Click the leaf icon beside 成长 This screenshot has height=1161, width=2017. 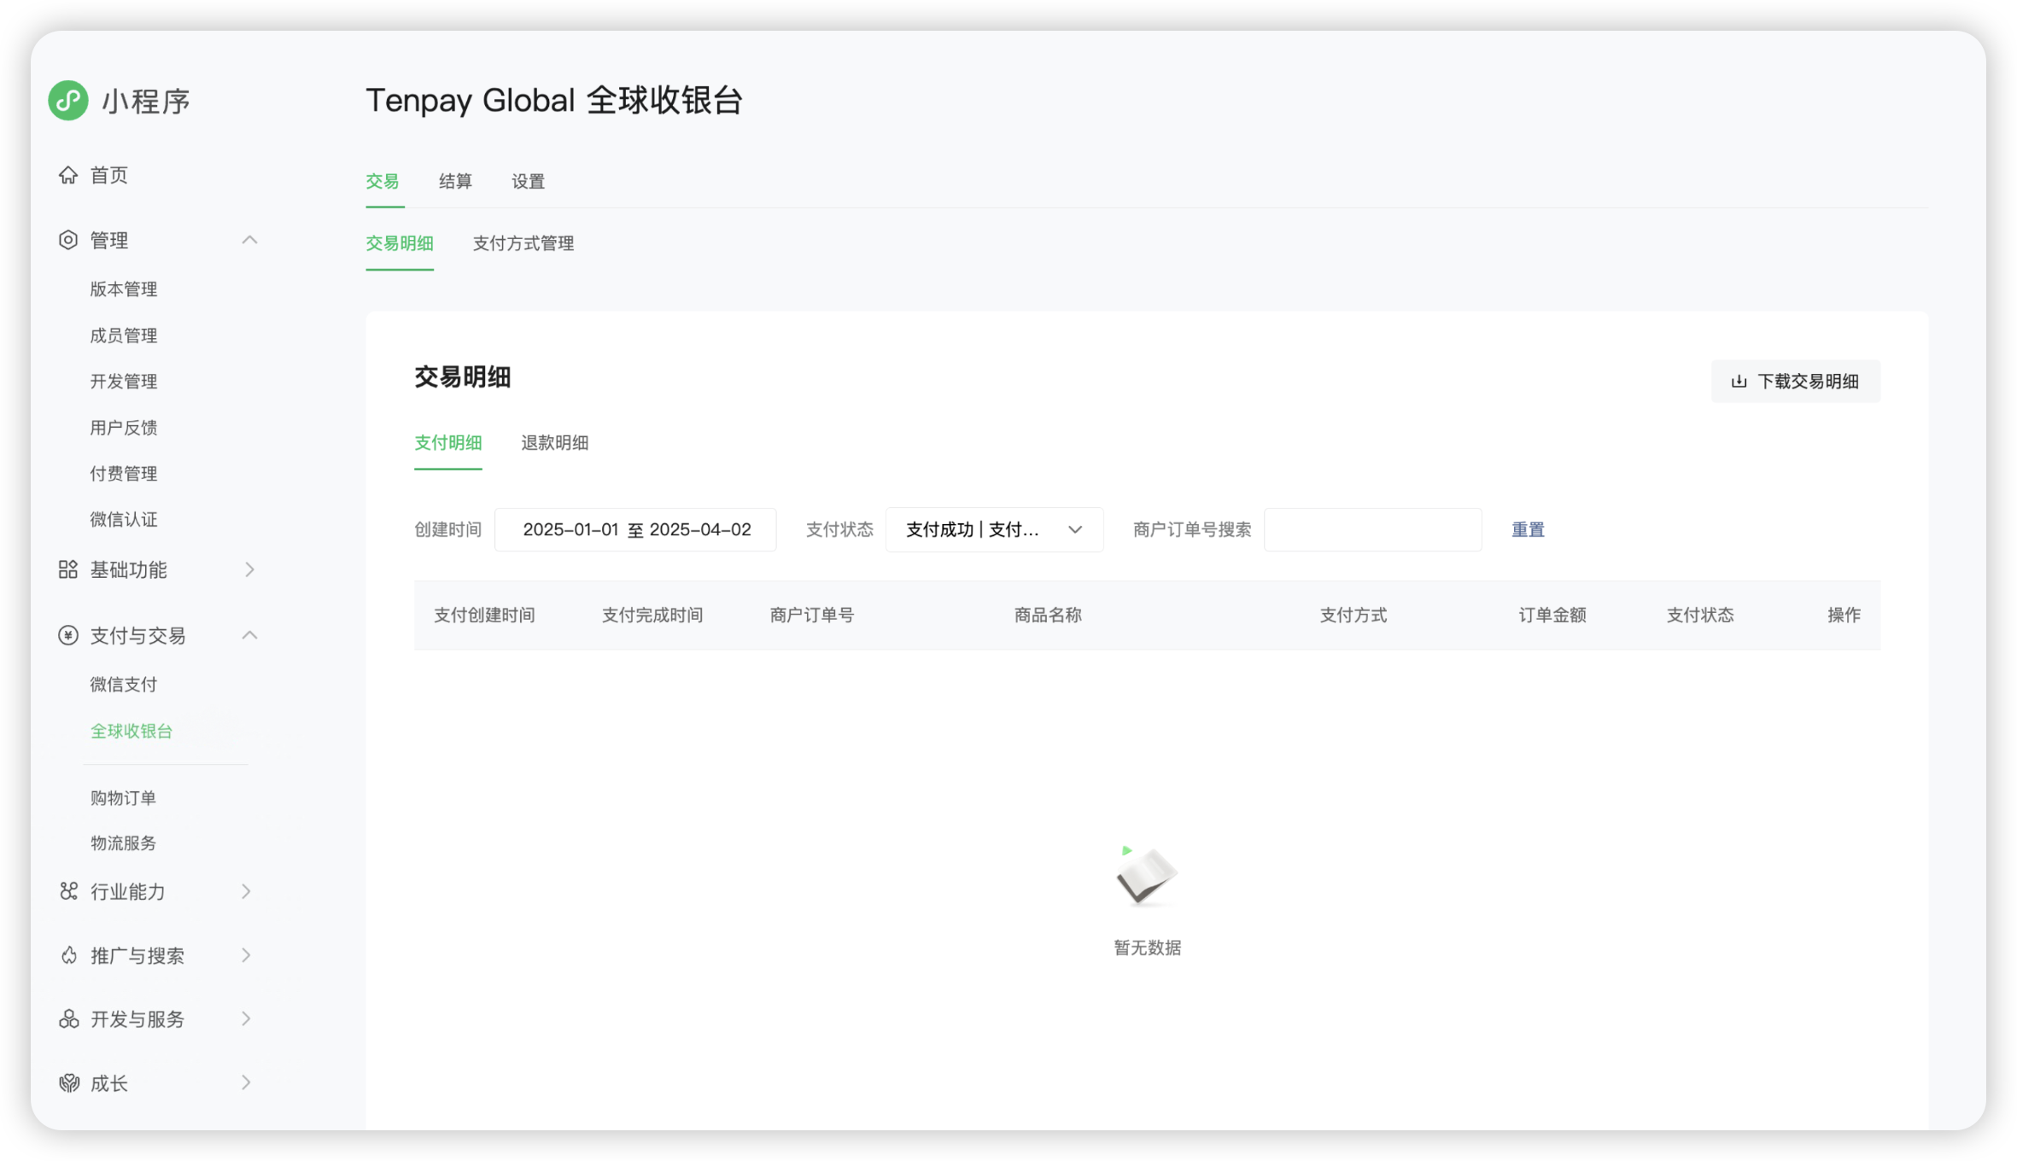(x=68, y=1083)
